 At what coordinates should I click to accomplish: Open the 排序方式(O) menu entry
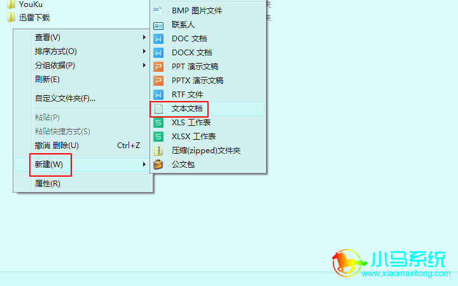click(82, 51)
